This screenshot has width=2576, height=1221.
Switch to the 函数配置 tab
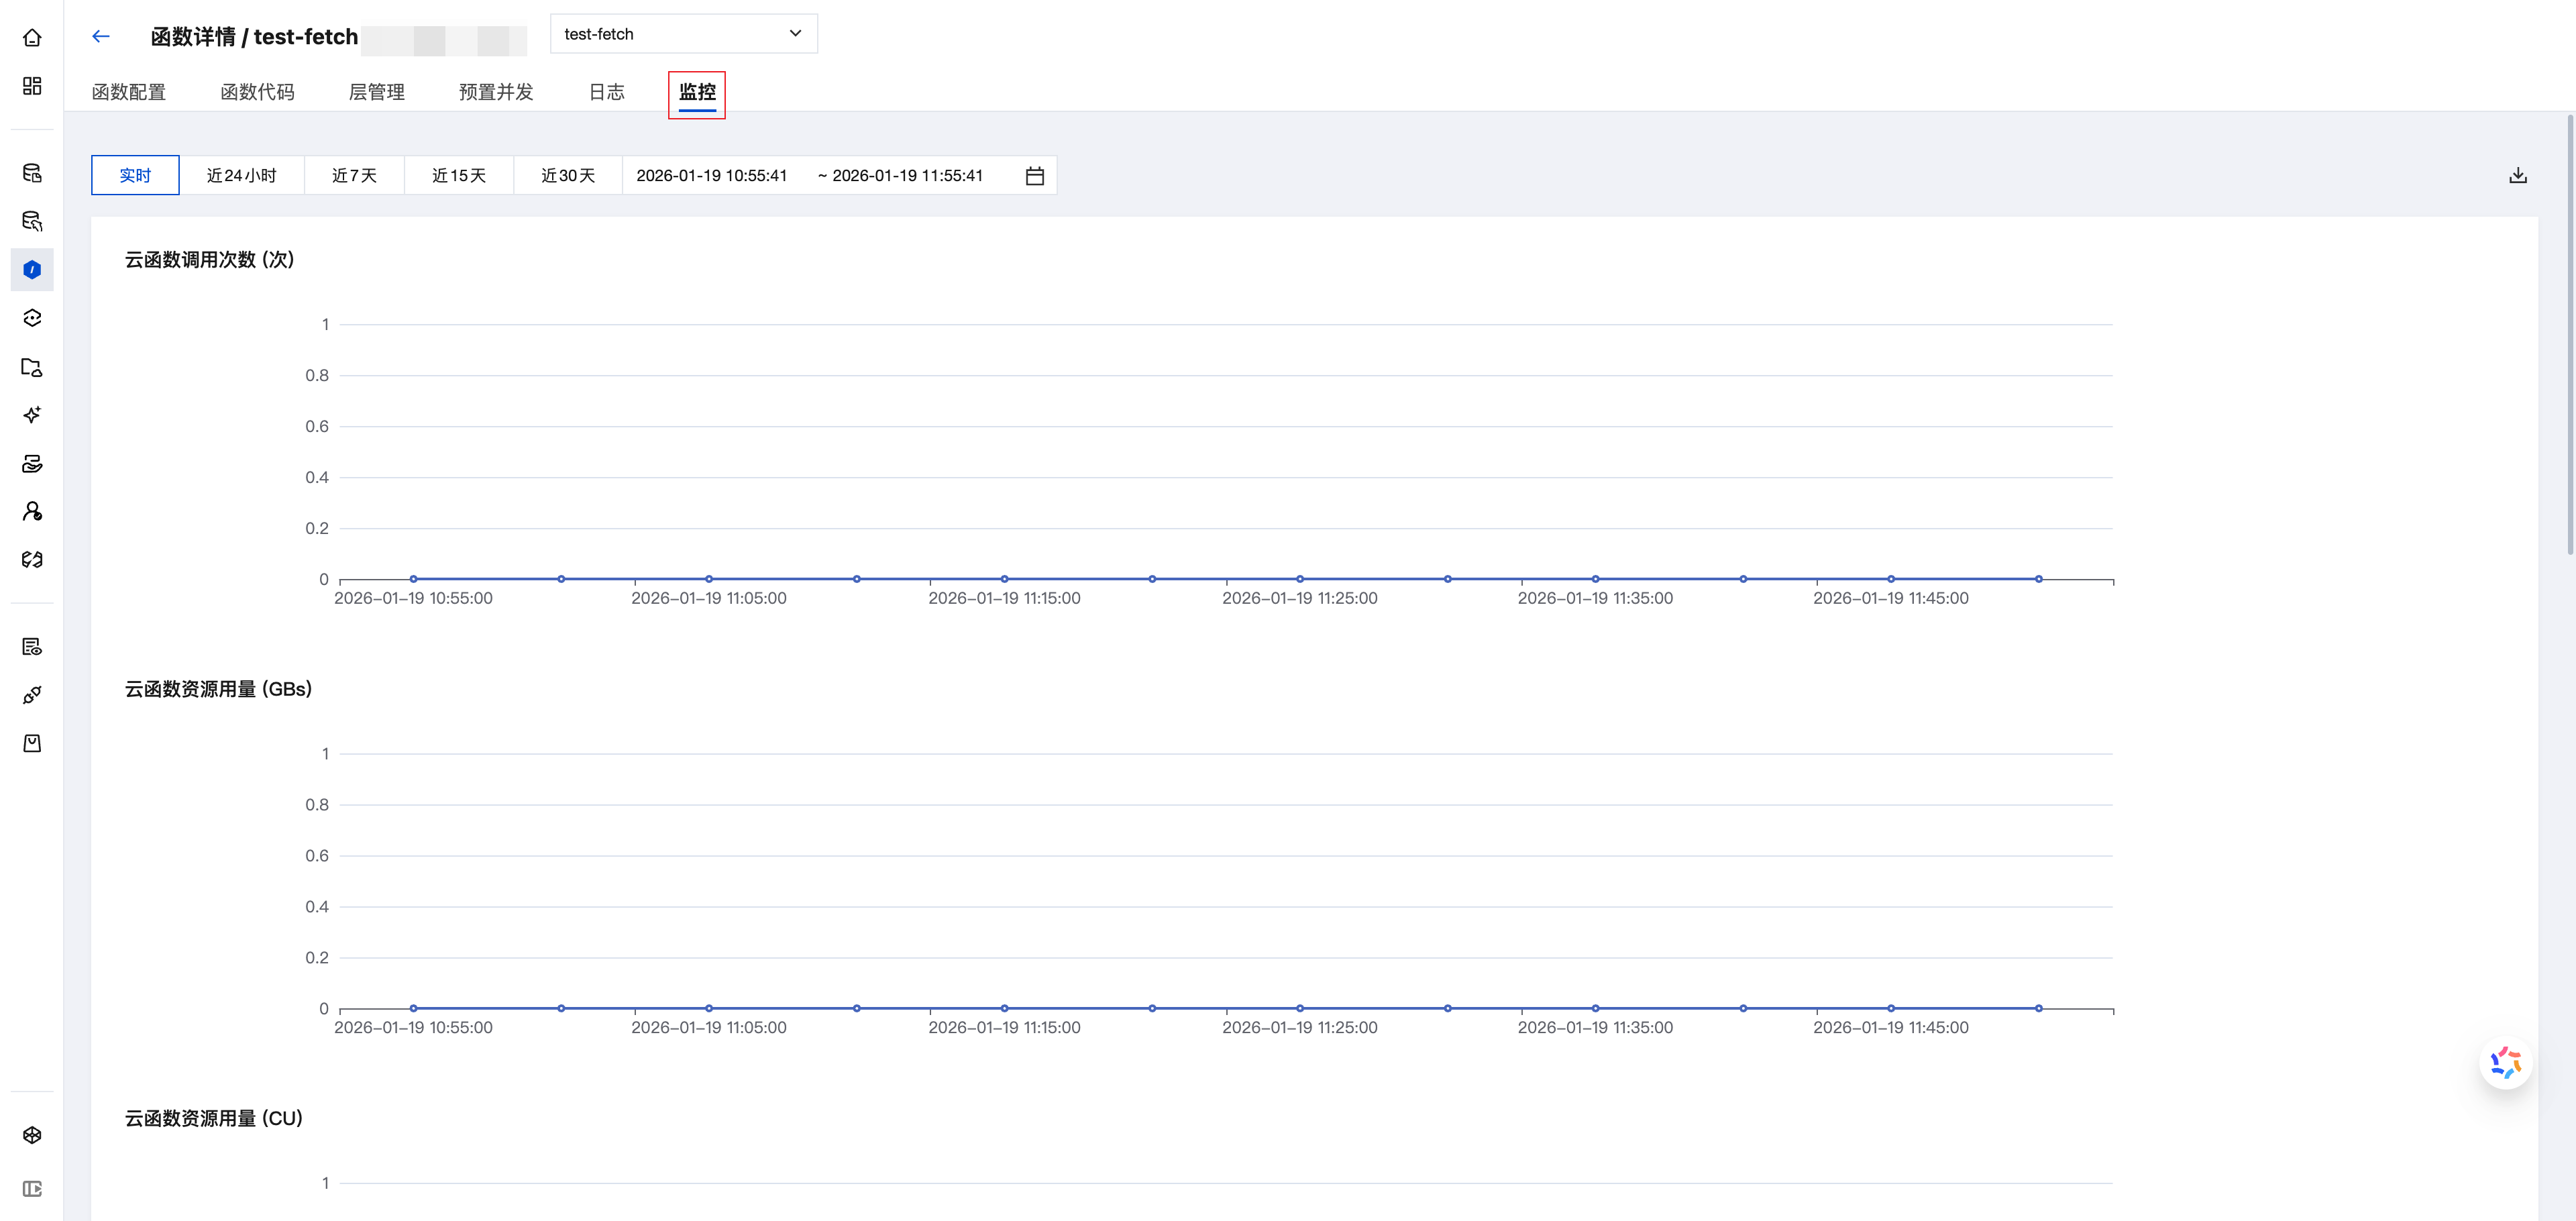tap(128, 92)
